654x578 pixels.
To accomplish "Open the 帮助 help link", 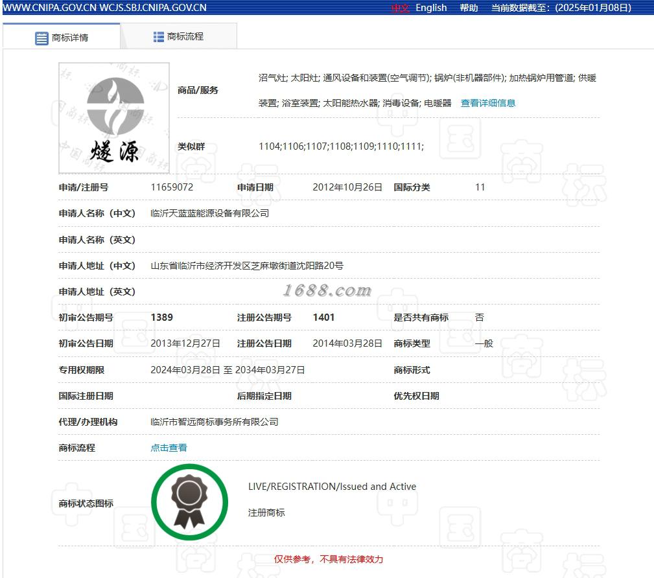I will (469, 8).
